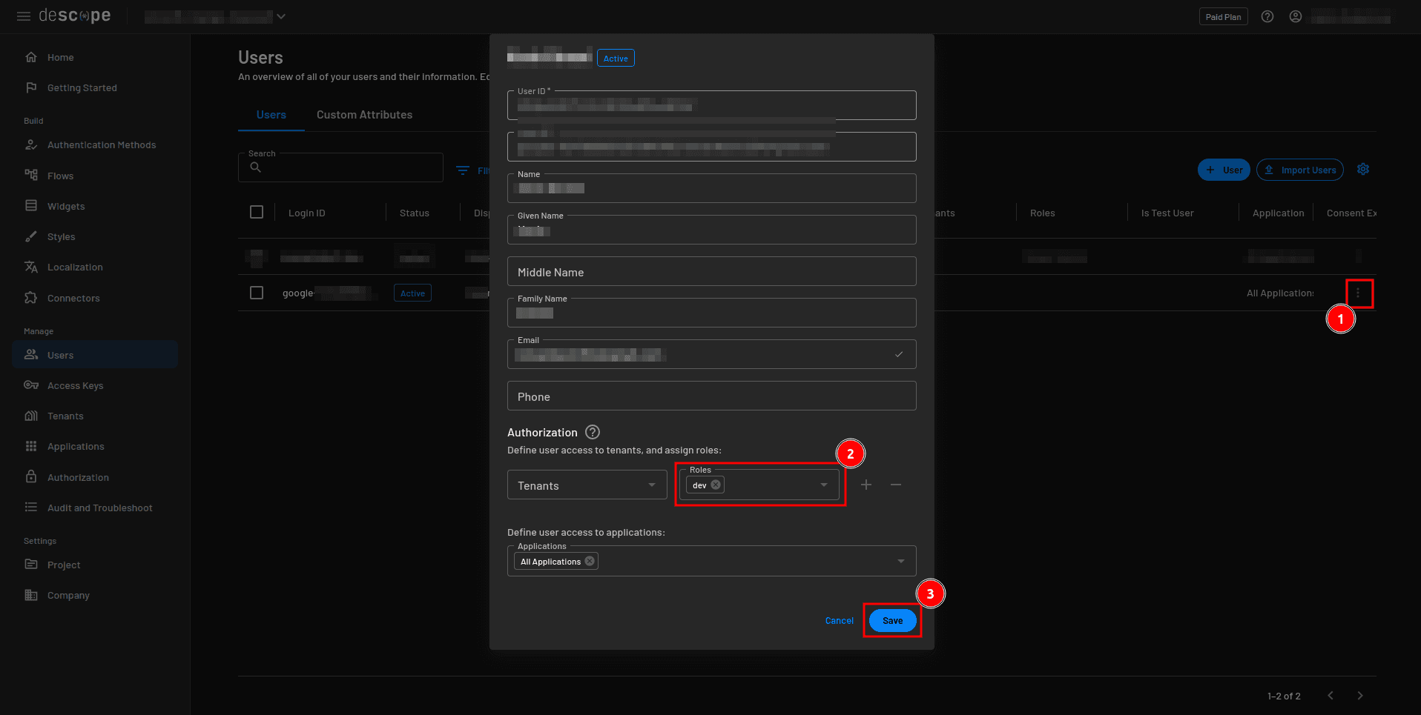
Task: Open Access Keys in sidebar
Action: click(75, 385)
